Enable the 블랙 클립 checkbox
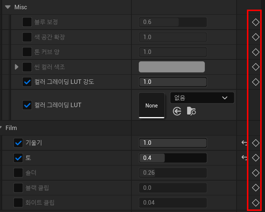This screenshot has width=265, height=212. tap(18, 188)
